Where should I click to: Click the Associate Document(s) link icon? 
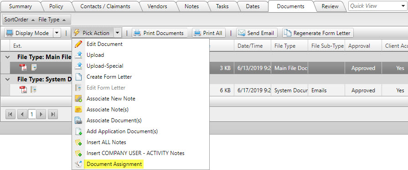[x=78, y=120]
